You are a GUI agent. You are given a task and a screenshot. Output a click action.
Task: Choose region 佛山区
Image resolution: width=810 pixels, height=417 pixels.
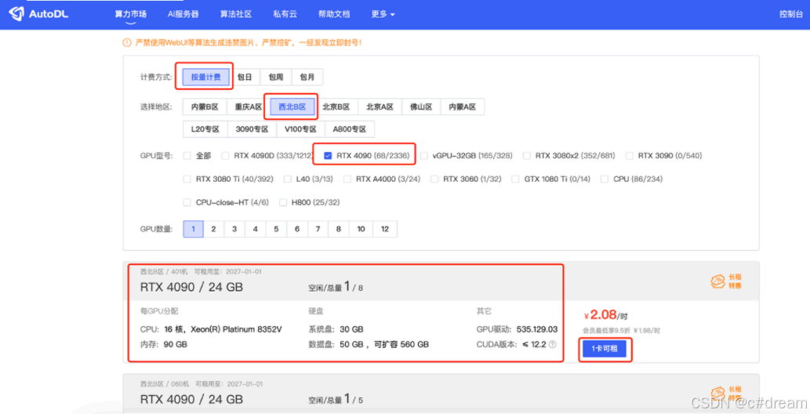tap(421, 107)
